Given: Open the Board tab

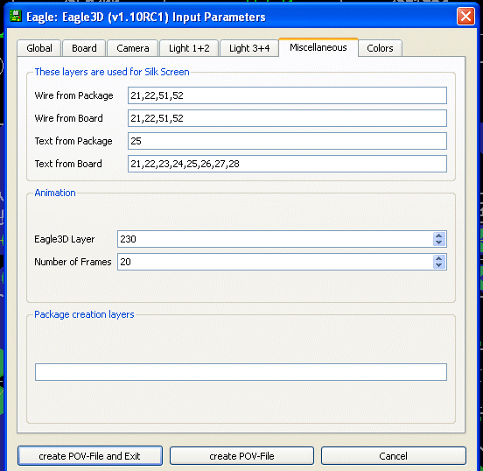Looking at the screenshot, I should (x=84, y=48).
